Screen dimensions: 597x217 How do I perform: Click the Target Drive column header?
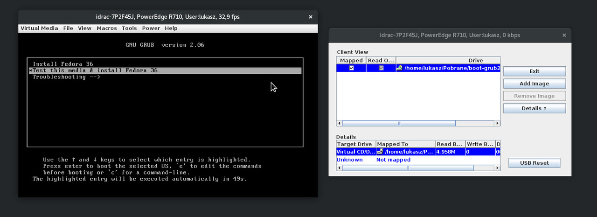click(x=356, y=144)
